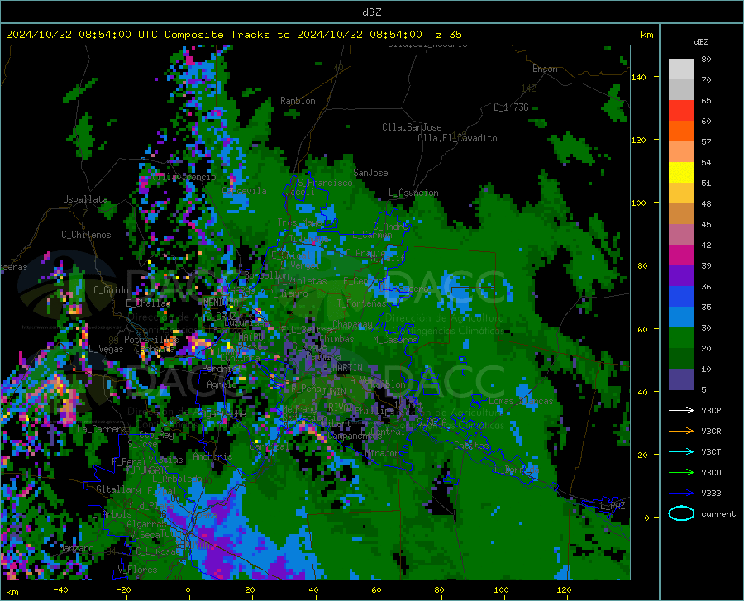Screen dimensions: 744x601
Task: Click the '45' value on the color scale
Action: 706,224
